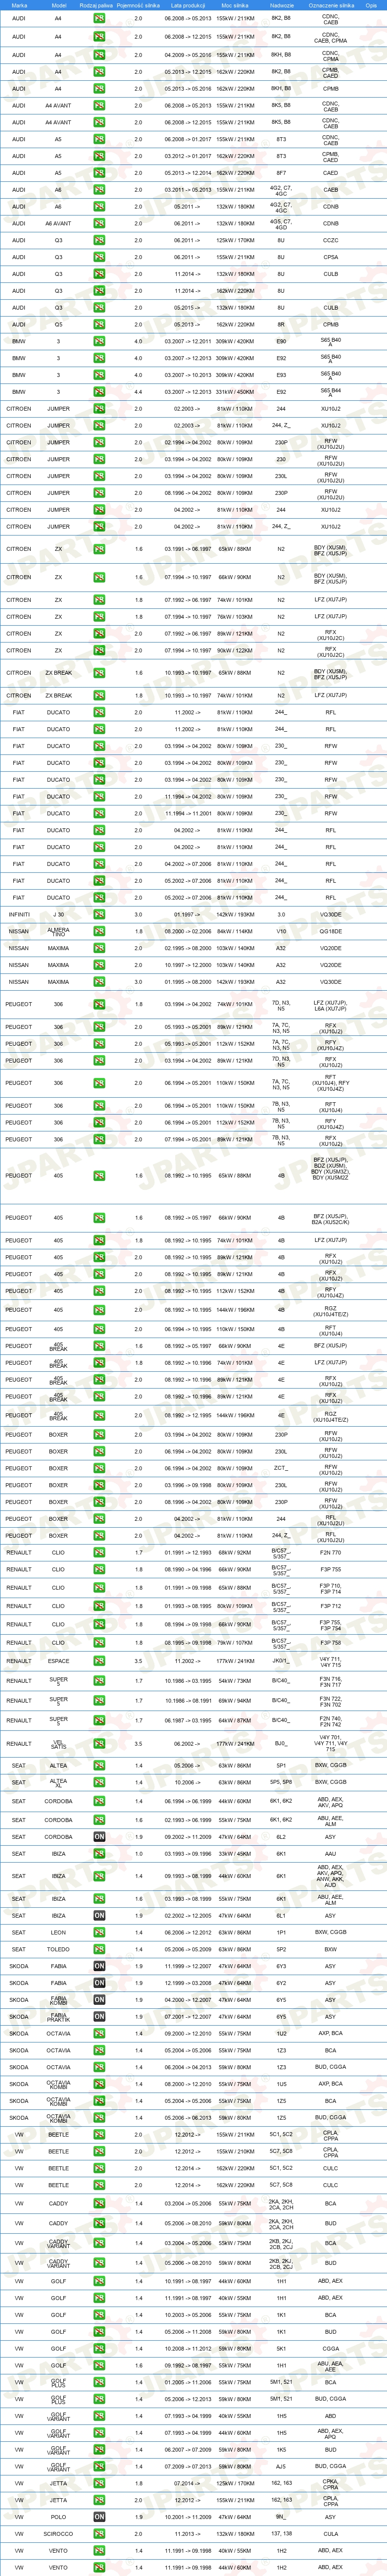The width and height of the screenshot is (387, 2576).
Task: Click fuel icon in Citroen ZX Break 1.8 row
Action: [x=99, y=695]
